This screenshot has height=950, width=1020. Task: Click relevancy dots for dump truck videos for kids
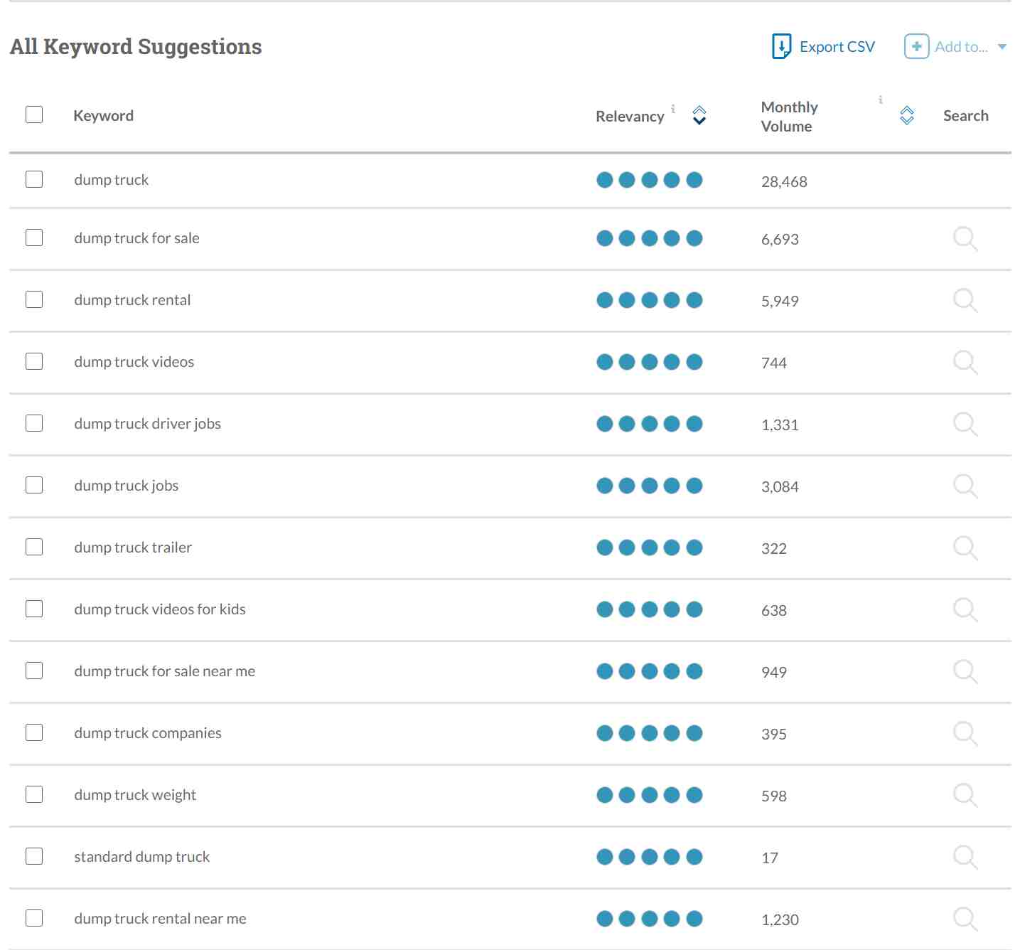pyautogui.click(x=649, y=609)
